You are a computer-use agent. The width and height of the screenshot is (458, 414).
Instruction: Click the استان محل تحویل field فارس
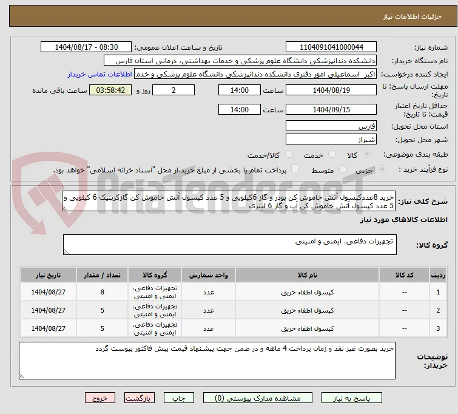point(331,126)
